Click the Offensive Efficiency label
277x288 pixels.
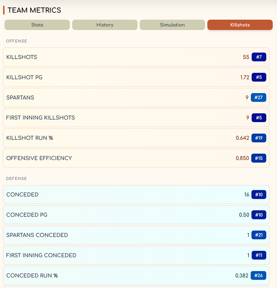coord(39,158)
